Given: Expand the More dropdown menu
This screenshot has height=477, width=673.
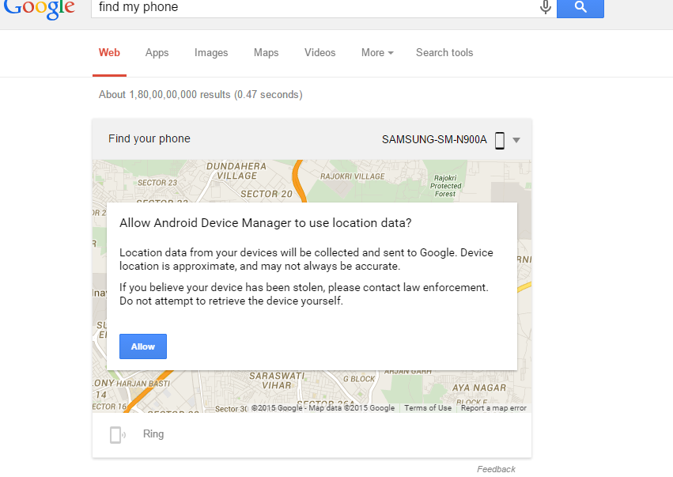Looking at the screenshot, I should pos(377,53).
